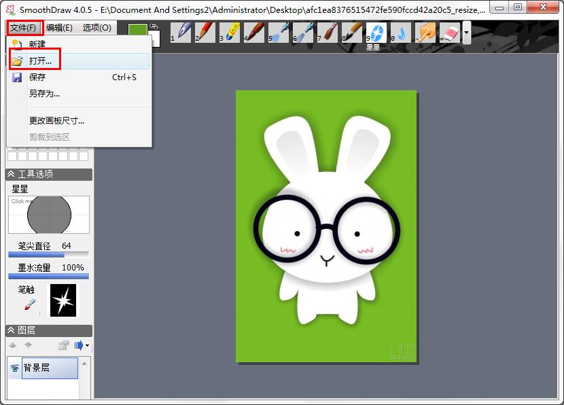This screenshot has height=405, width=564.
Task: Adjust the 笔尖直径 size slider
Action: pos(48,255)
